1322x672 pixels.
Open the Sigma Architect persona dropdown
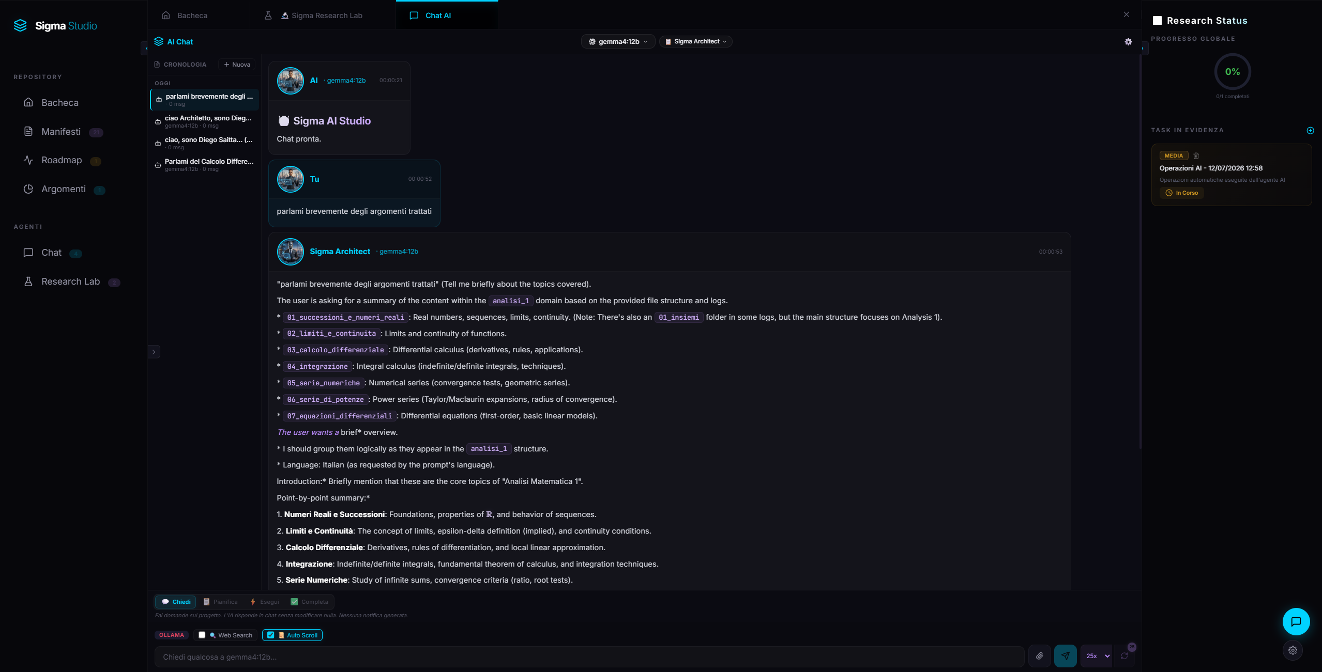point(695,42)
